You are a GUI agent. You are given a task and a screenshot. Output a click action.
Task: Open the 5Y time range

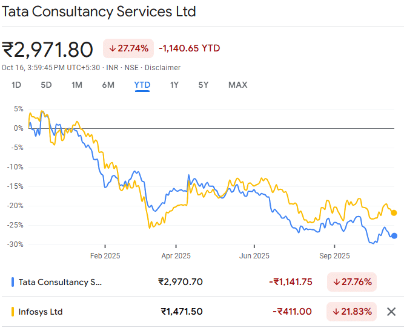(x=204, y=85)
